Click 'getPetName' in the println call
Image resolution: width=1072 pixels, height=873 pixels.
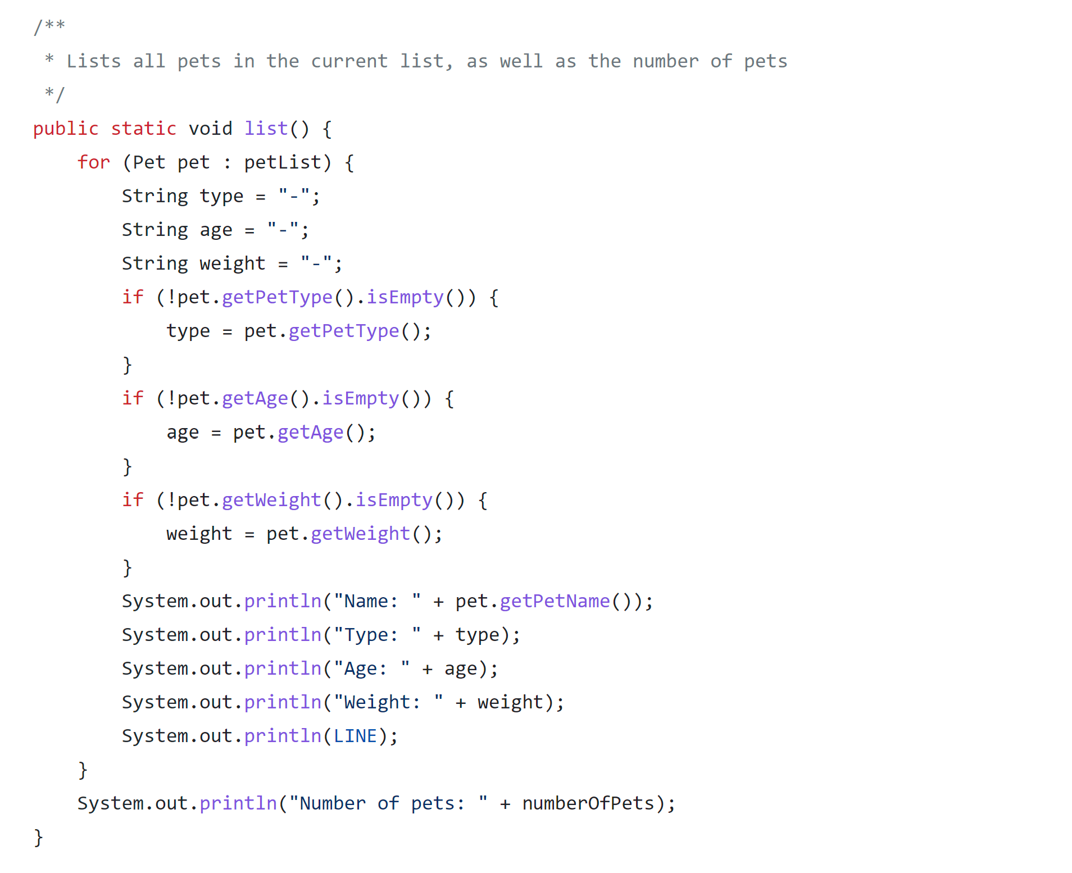555,601
